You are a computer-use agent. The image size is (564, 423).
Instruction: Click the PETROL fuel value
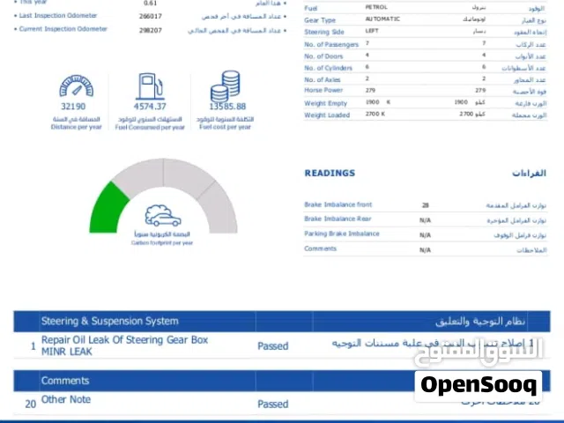pos(376,7)
